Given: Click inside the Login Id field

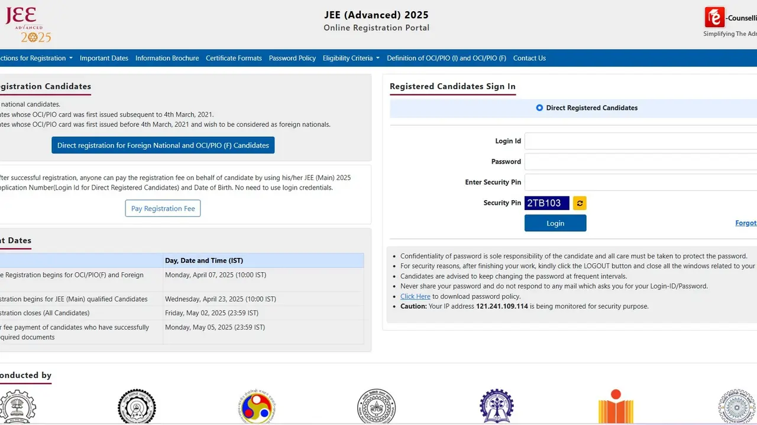Looking at the screenshot, I should coord(639,140).
